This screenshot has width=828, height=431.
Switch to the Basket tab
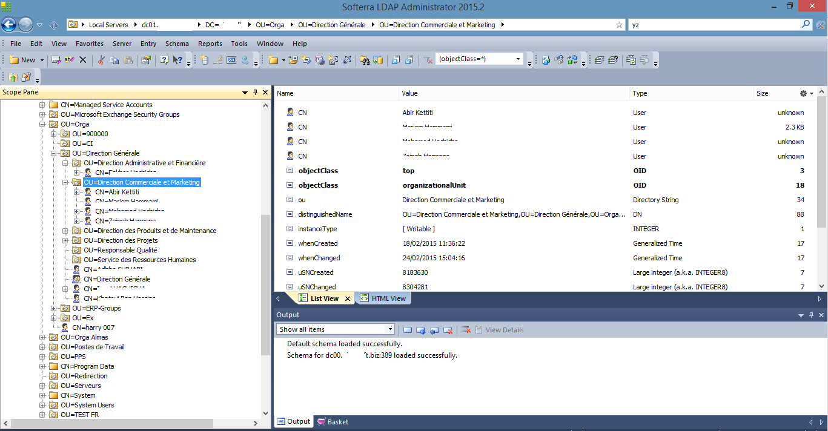point(333,422)
